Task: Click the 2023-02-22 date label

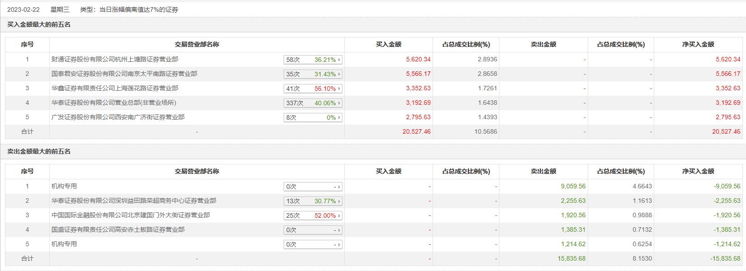Action: click(x=24, y=9)
